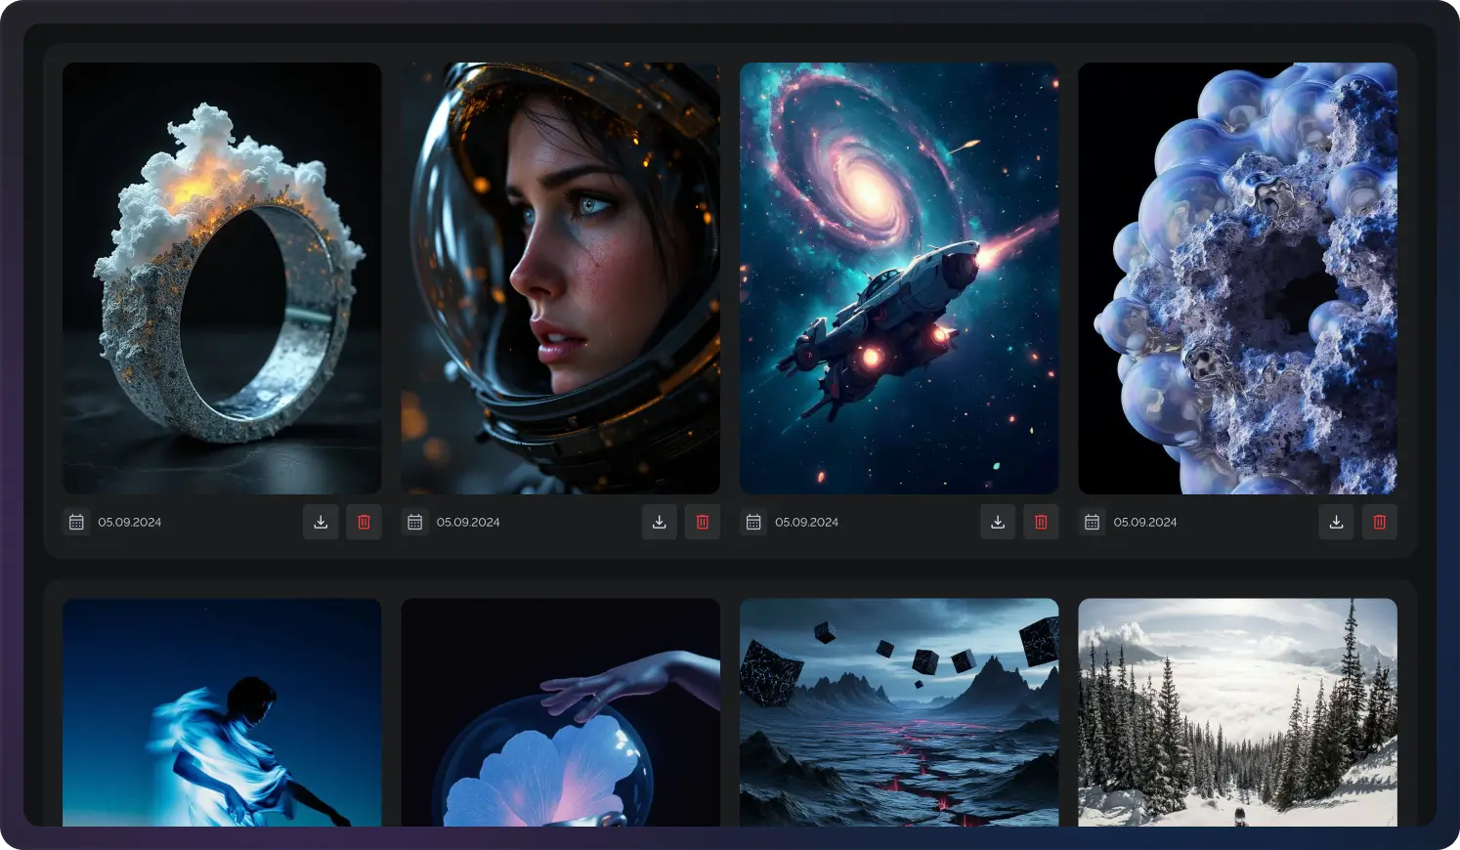
Task: Delete the blue bubble coral image
Action: click(1380, 522)
